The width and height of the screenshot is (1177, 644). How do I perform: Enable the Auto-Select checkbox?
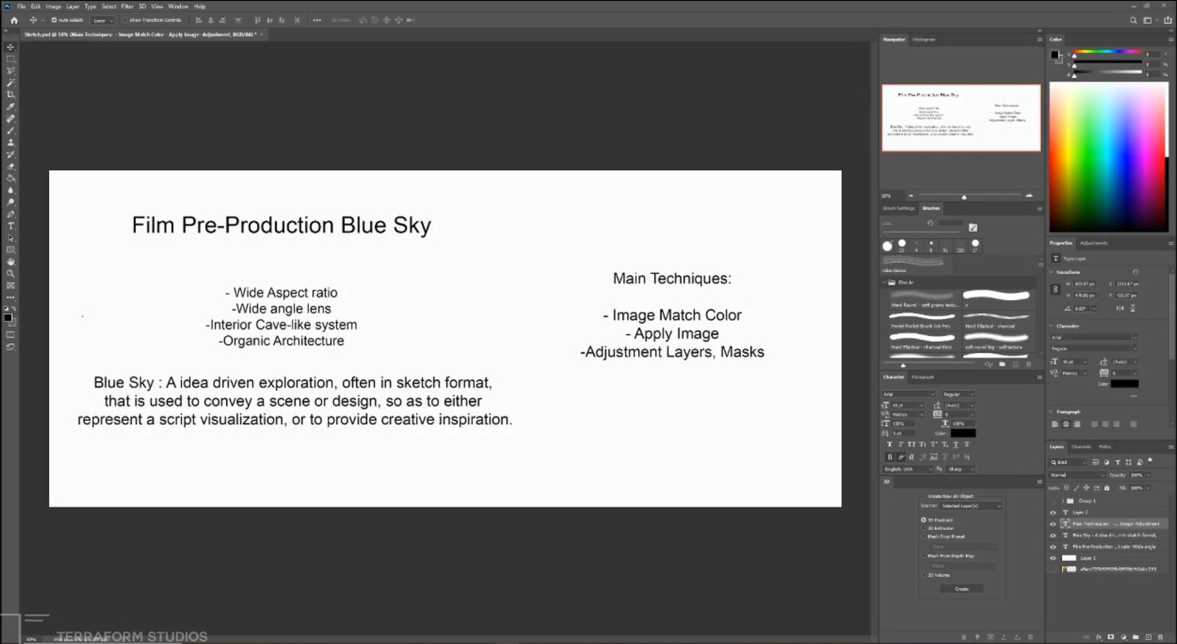point(56,20)
